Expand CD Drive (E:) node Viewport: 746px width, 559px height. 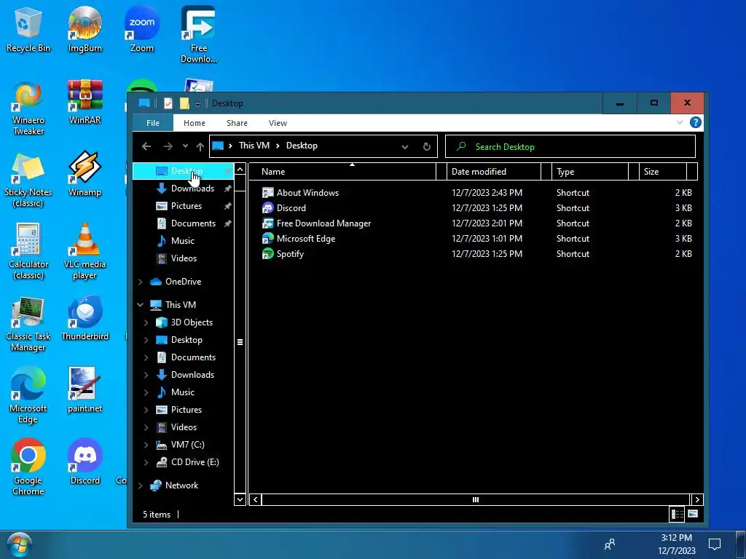pos(146,462)
